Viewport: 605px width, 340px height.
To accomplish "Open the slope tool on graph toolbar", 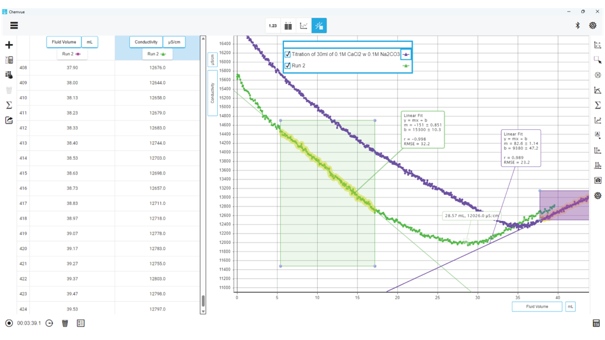I will [597, 90].
